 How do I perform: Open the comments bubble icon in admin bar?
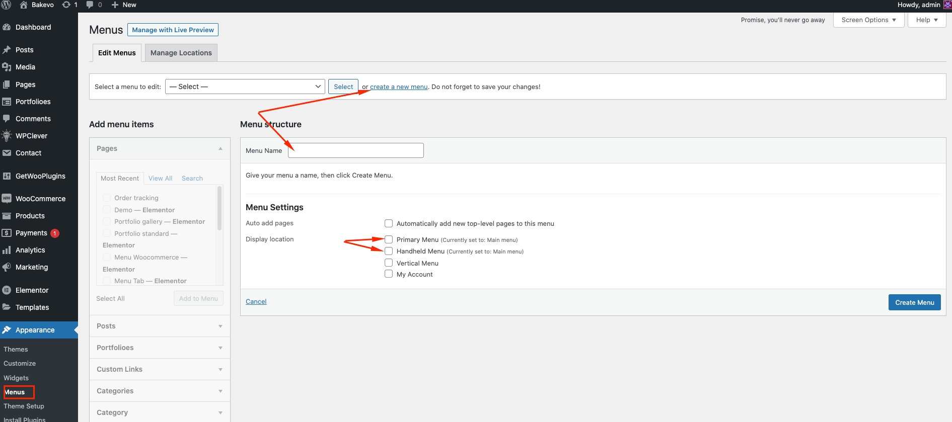coord(90,5)
